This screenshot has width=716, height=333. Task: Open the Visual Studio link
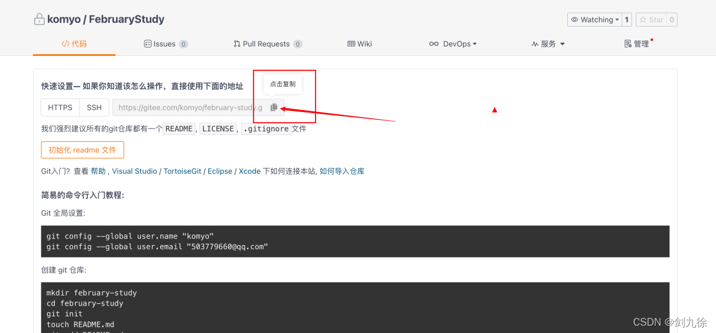[x=135, y=171]
